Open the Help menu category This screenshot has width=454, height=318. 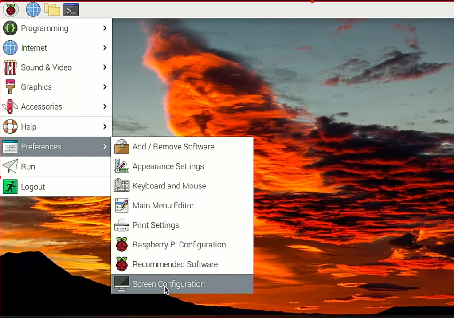coord(29,127)
